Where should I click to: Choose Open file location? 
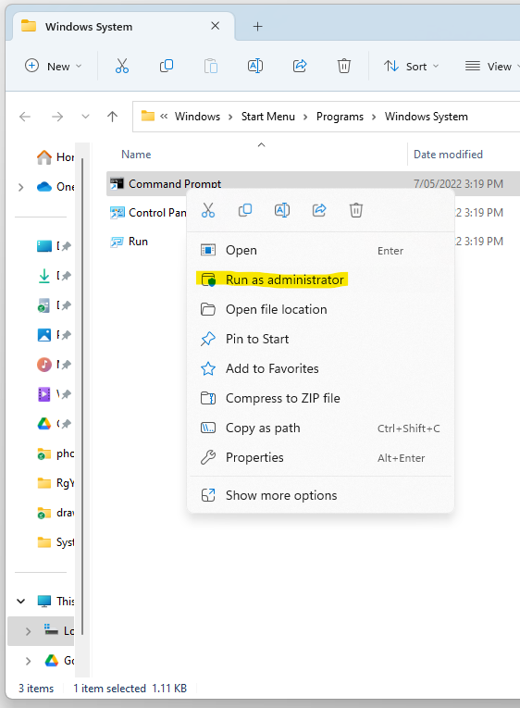[x=320, y=309]
